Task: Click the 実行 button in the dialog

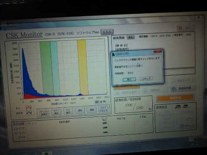Action: pyautogui.click(x=129, y=79)
